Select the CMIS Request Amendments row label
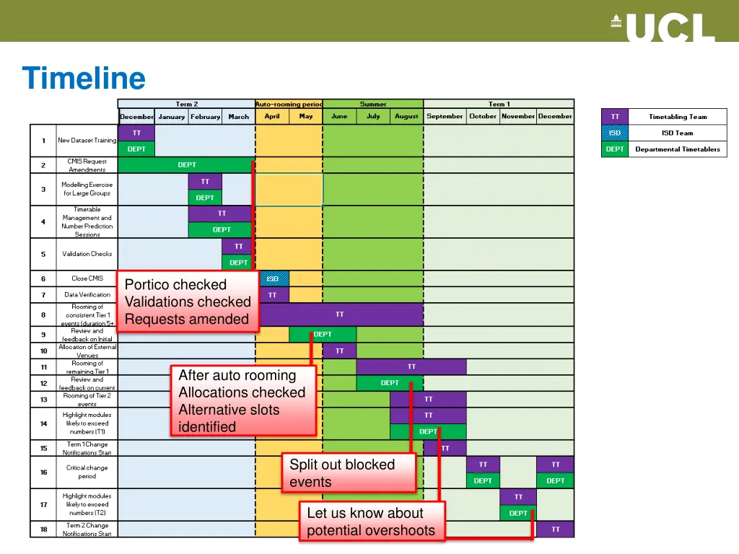This screenshot has height=554, width=739. point(87,165)
